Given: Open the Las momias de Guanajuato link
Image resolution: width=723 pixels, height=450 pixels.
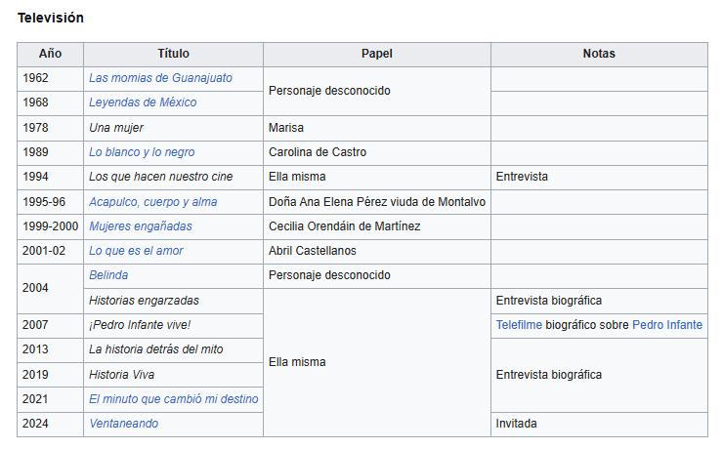Looking at the screenshot, I should (x=160, y=78).
